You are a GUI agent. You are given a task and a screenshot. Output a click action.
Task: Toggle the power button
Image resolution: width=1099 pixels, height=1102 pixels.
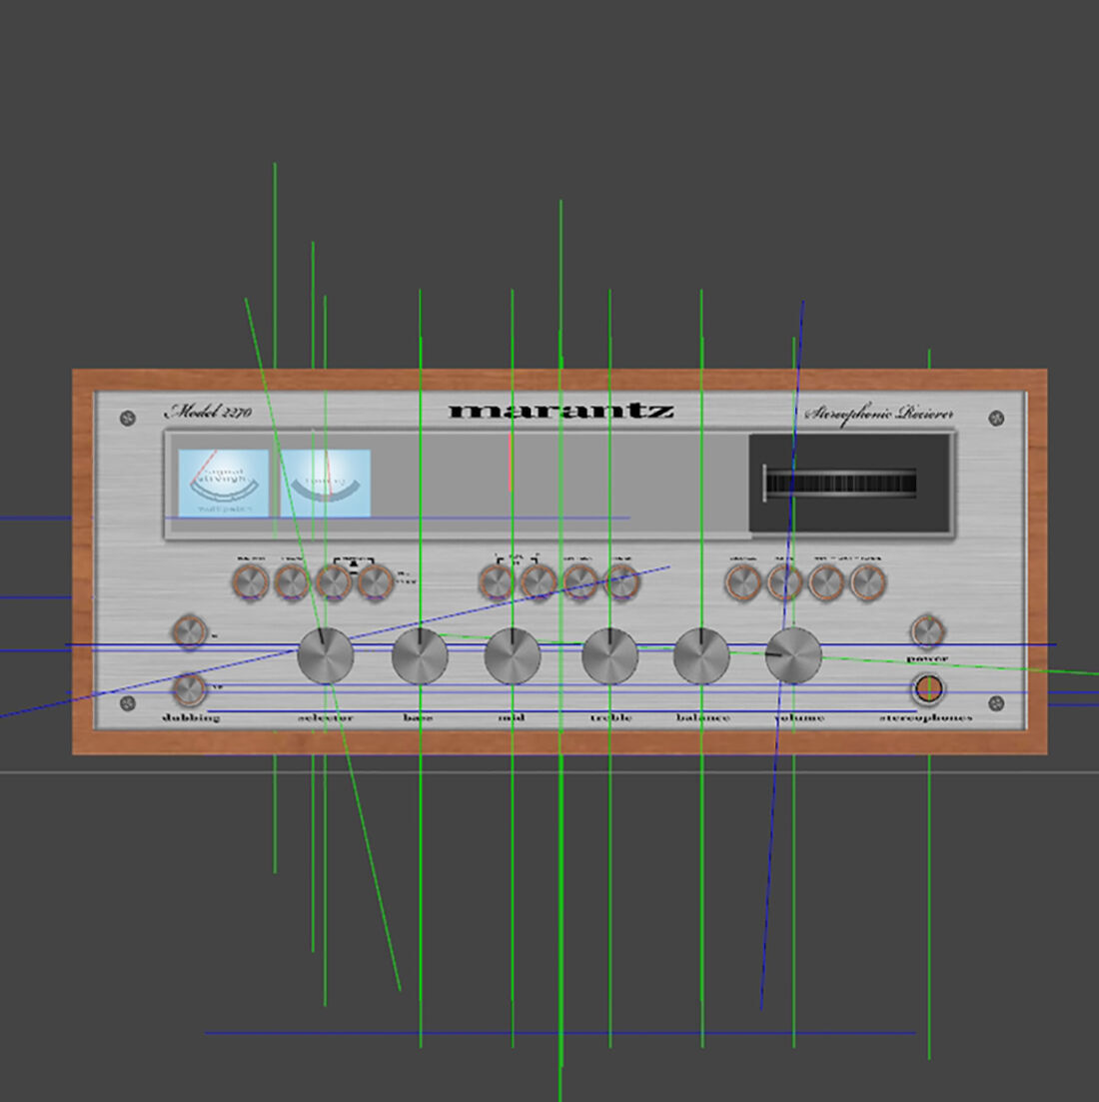[x=927, y=631]
